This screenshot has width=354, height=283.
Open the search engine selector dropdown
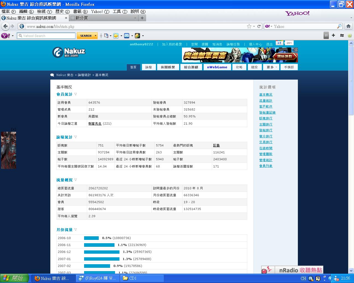click(x=269, y=26)
